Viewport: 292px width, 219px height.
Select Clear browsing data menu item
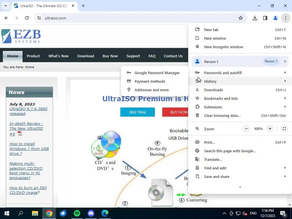click(x=240, y=116)
